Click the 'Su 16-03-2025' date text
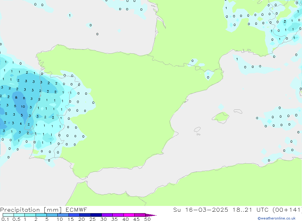 (201, 210)
